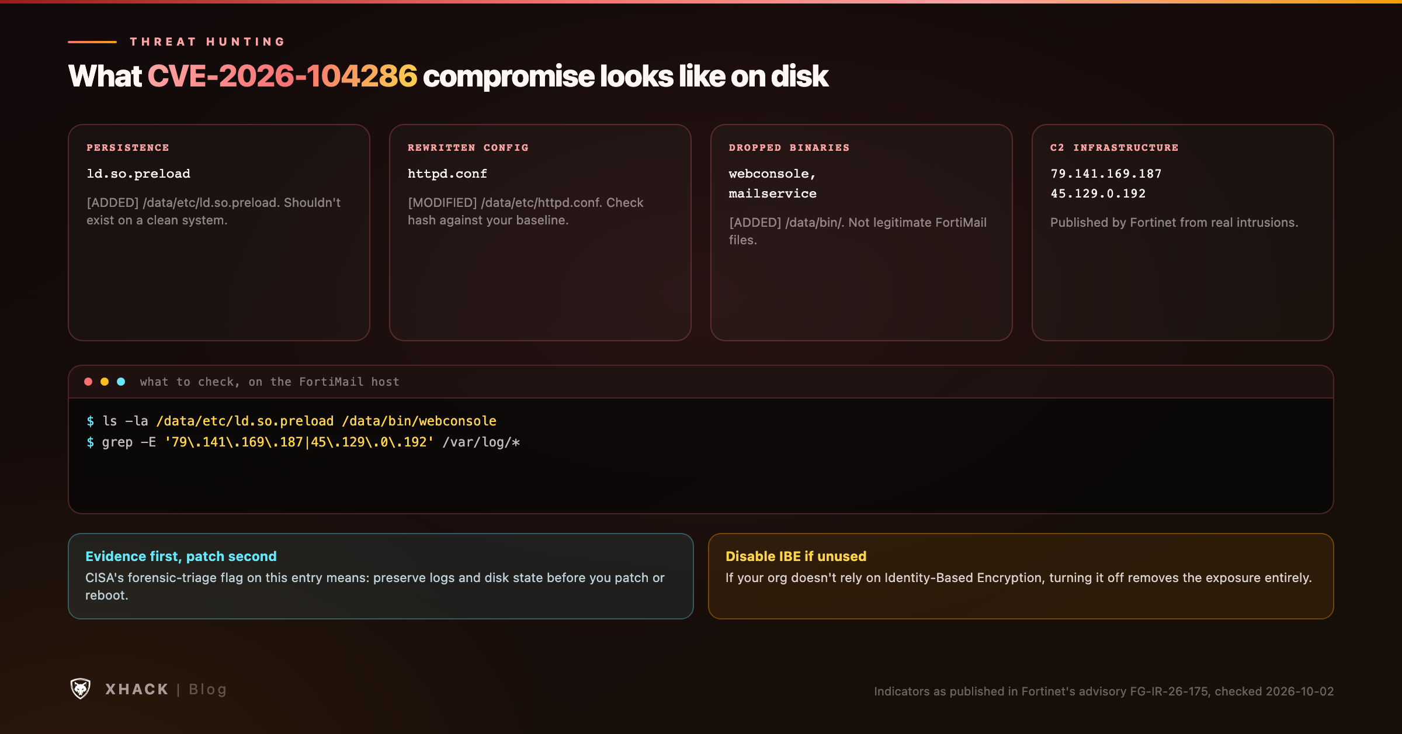This screenshot has width=1402, height=734.
Task: Select the C2 INFRASTRUCTURE card heading
Action: (1114, 148)
